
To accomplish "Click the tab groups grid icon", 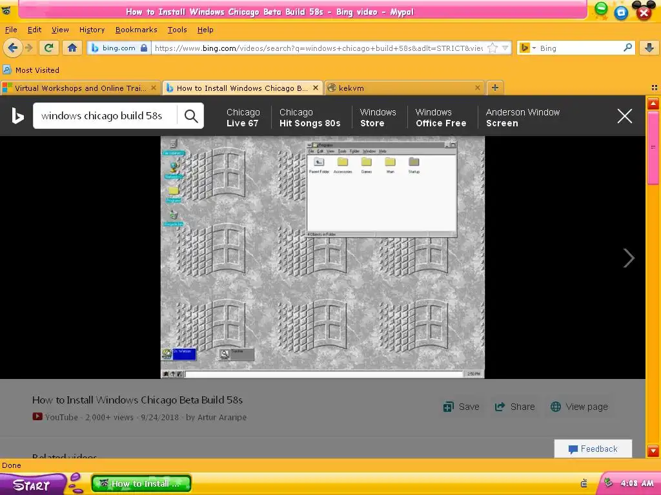I will [x=655, y=88].
